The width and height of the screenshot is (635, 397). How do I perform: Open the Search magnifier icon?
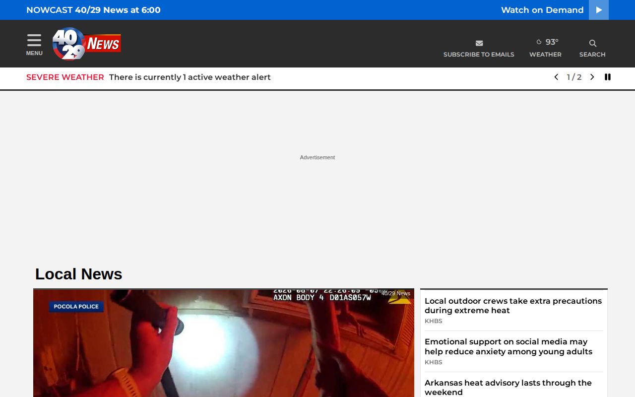592,43
